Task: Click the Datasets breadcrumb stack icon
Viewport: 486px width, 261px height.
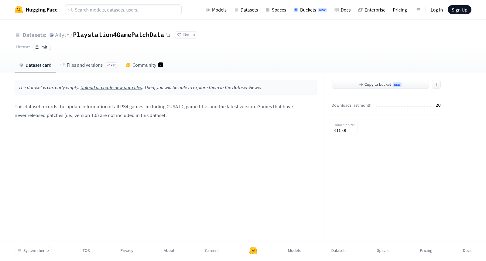Action: [x=18, y=35]
